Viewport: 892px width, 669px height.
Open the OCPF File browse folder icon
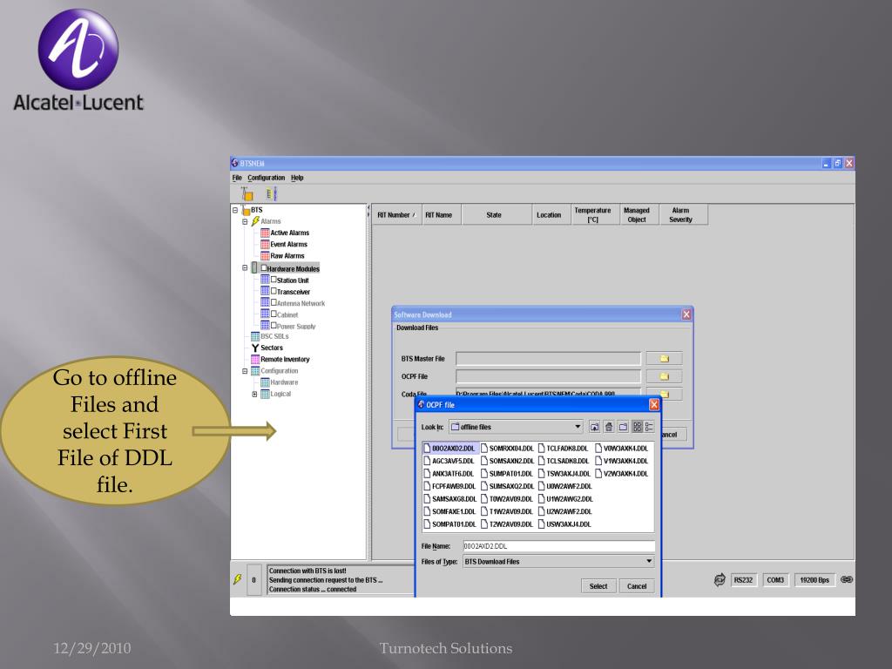664,376
